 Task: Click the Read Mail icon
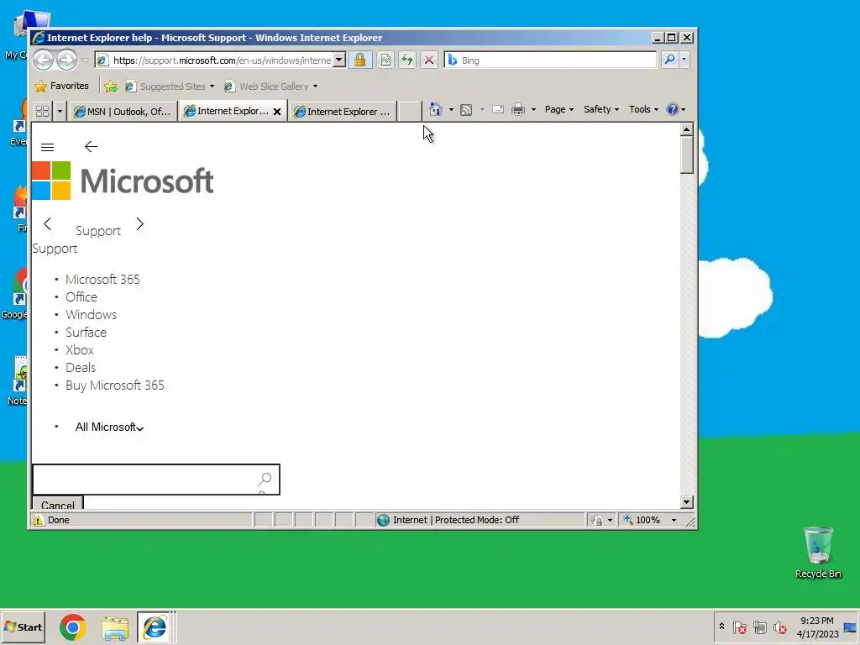point(498,110)
